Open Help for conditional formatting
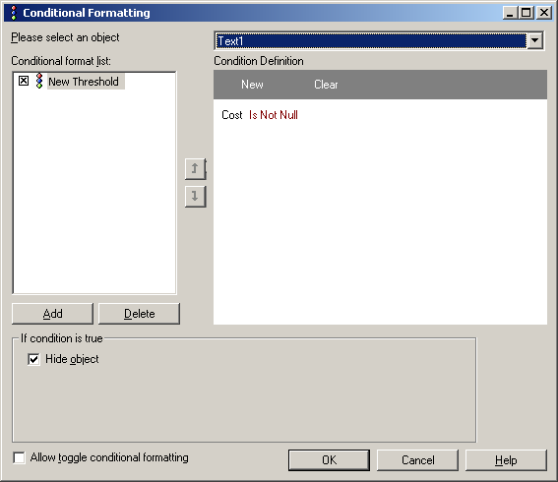The height and width of the screenshot is (482, 558). [x=506, y=460]
